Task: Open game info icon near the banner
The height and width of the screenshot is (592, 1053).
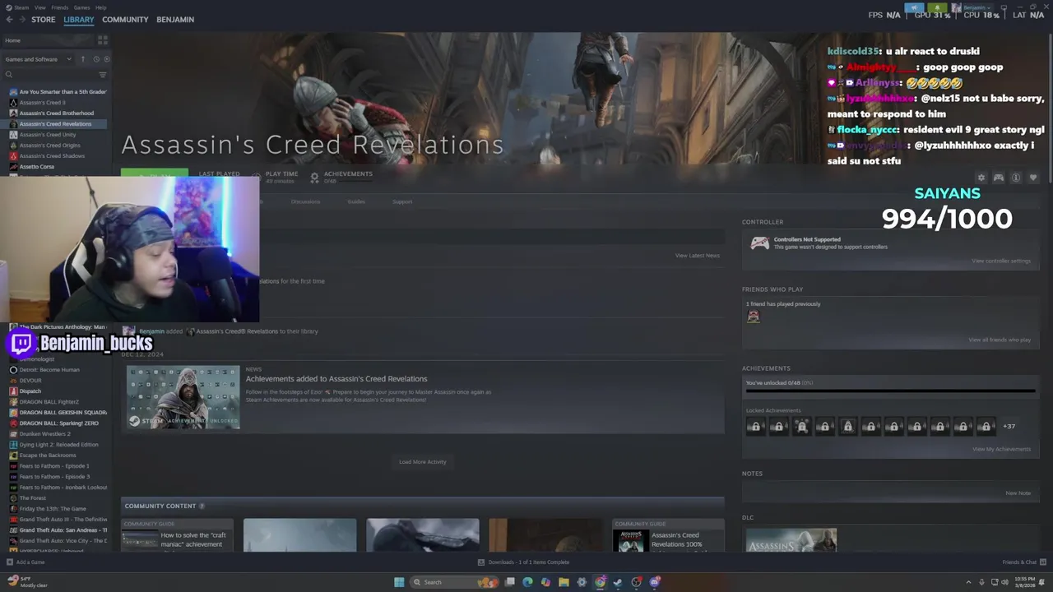Action: click(x=1016, y=178)
